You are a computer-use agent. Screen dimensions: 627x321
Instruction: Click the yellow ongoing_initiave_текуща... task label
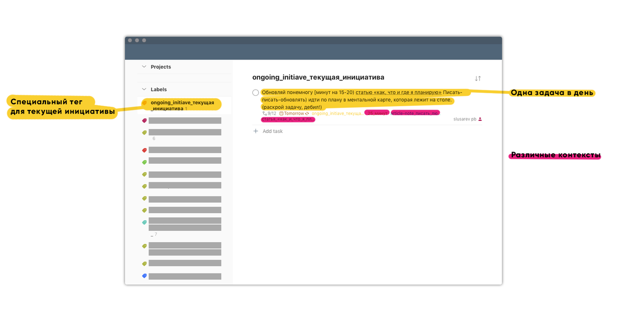tap(337, 113)
